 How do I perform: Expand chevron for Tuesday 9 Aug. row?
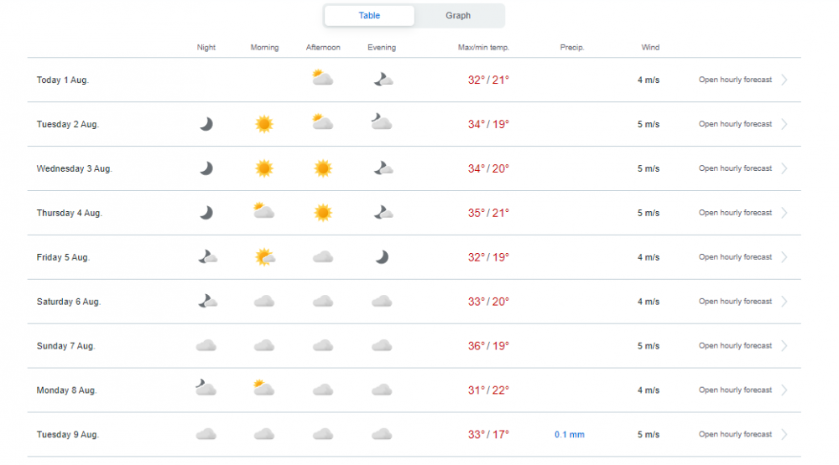[784, 435]
